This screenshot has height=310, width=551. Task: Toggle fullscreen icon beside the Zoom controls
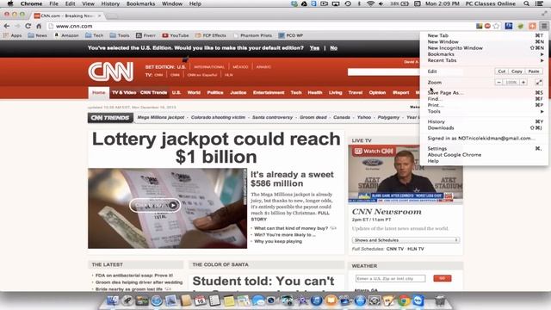(539, 83)
